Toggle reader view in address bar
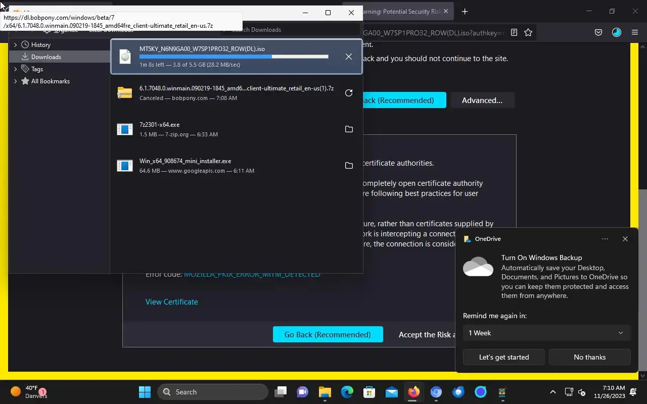The image size is (647, 404). (514, 32)
